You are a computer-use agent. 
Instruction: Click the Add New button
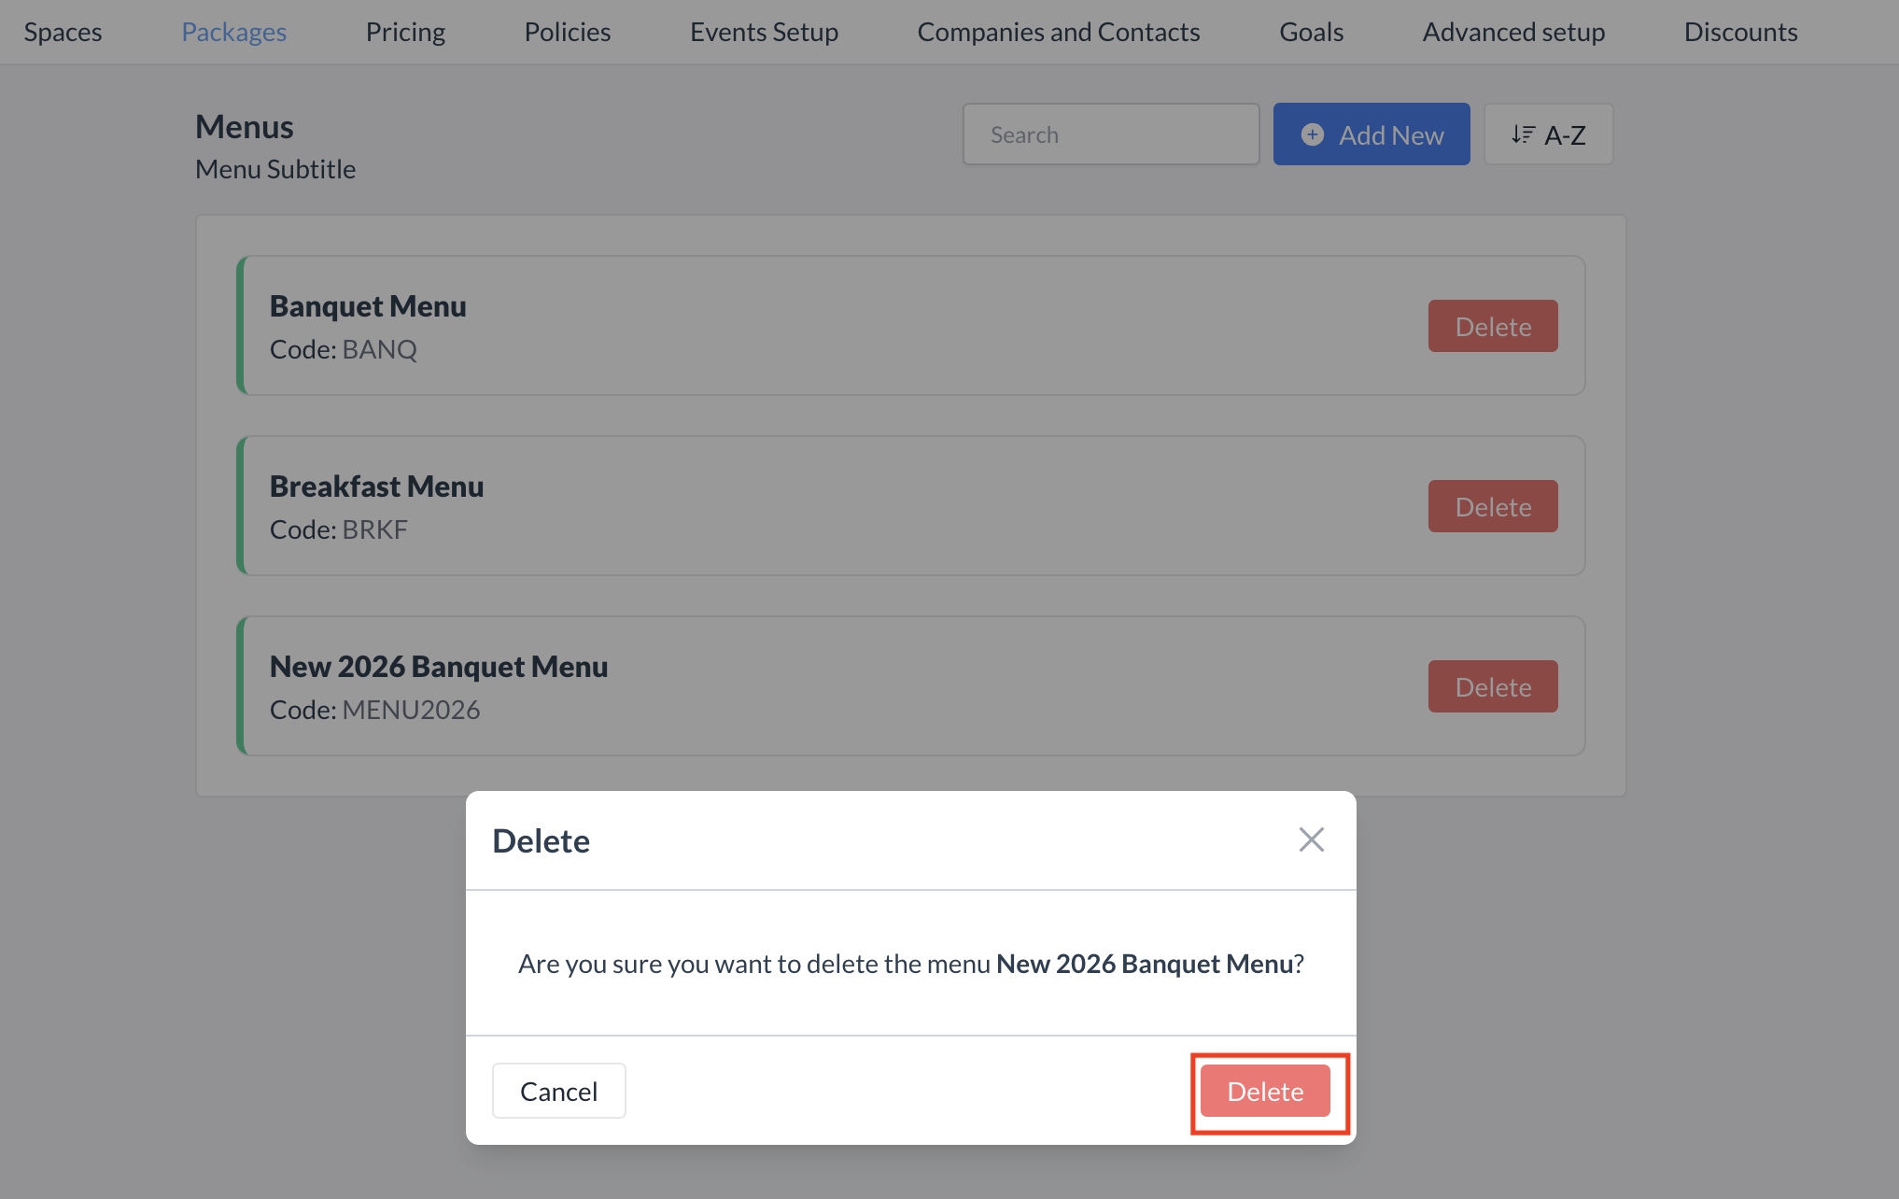point(1371,134)
